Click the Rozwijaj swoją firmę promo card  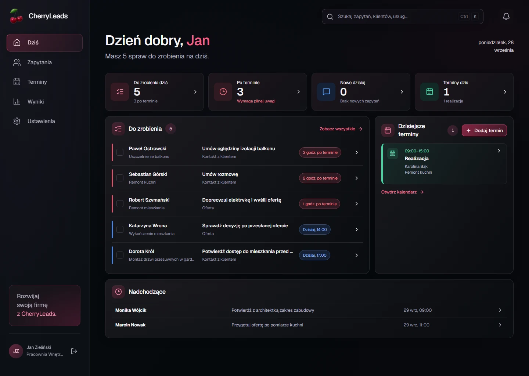click(x=44, y=305)
